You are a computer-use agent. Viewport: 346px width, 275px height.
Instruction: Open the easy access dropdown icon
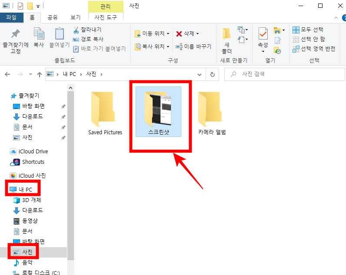(x=243, y=40)
